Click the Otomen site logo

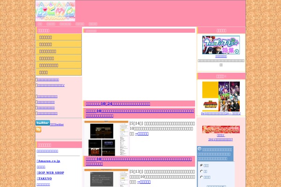point(55,11)
